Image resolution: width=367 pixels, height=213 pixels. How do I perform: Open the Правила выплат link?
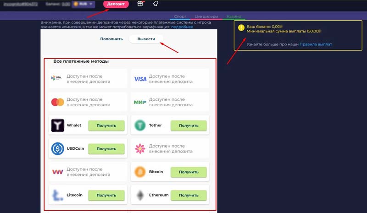[316, 44]
